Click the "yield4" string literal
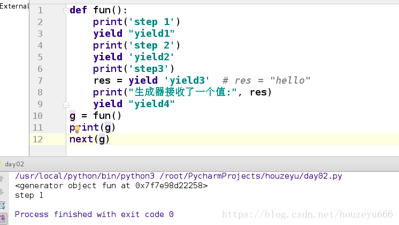 pyautogui.click(x=151, y=104)
